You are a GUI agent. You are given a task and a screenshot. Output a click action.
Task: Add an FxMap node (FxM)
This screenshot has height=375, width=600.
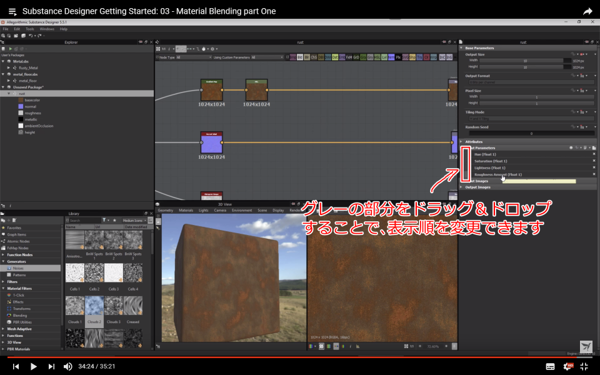click(x=349, y=57)
